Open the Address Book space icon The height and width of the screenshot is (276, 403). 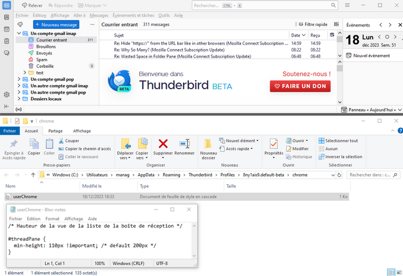tap(7, 17)
